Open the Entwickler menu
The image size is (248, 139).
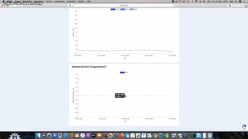tap(71, 2)
